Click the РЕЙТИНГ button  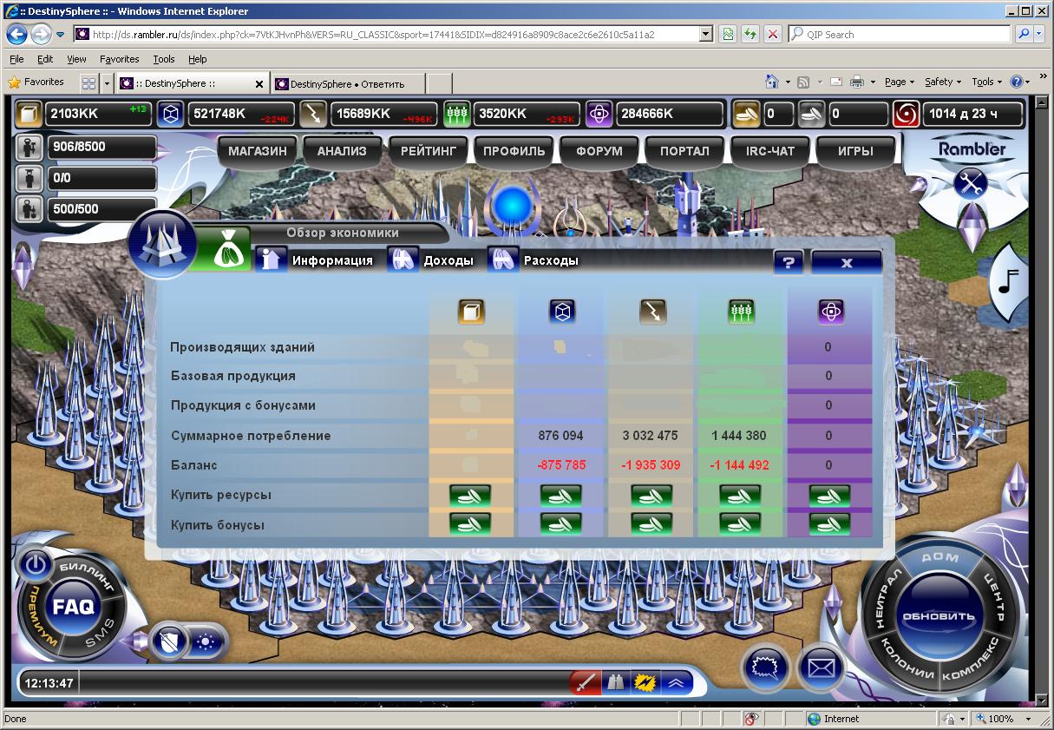(428, 151)
